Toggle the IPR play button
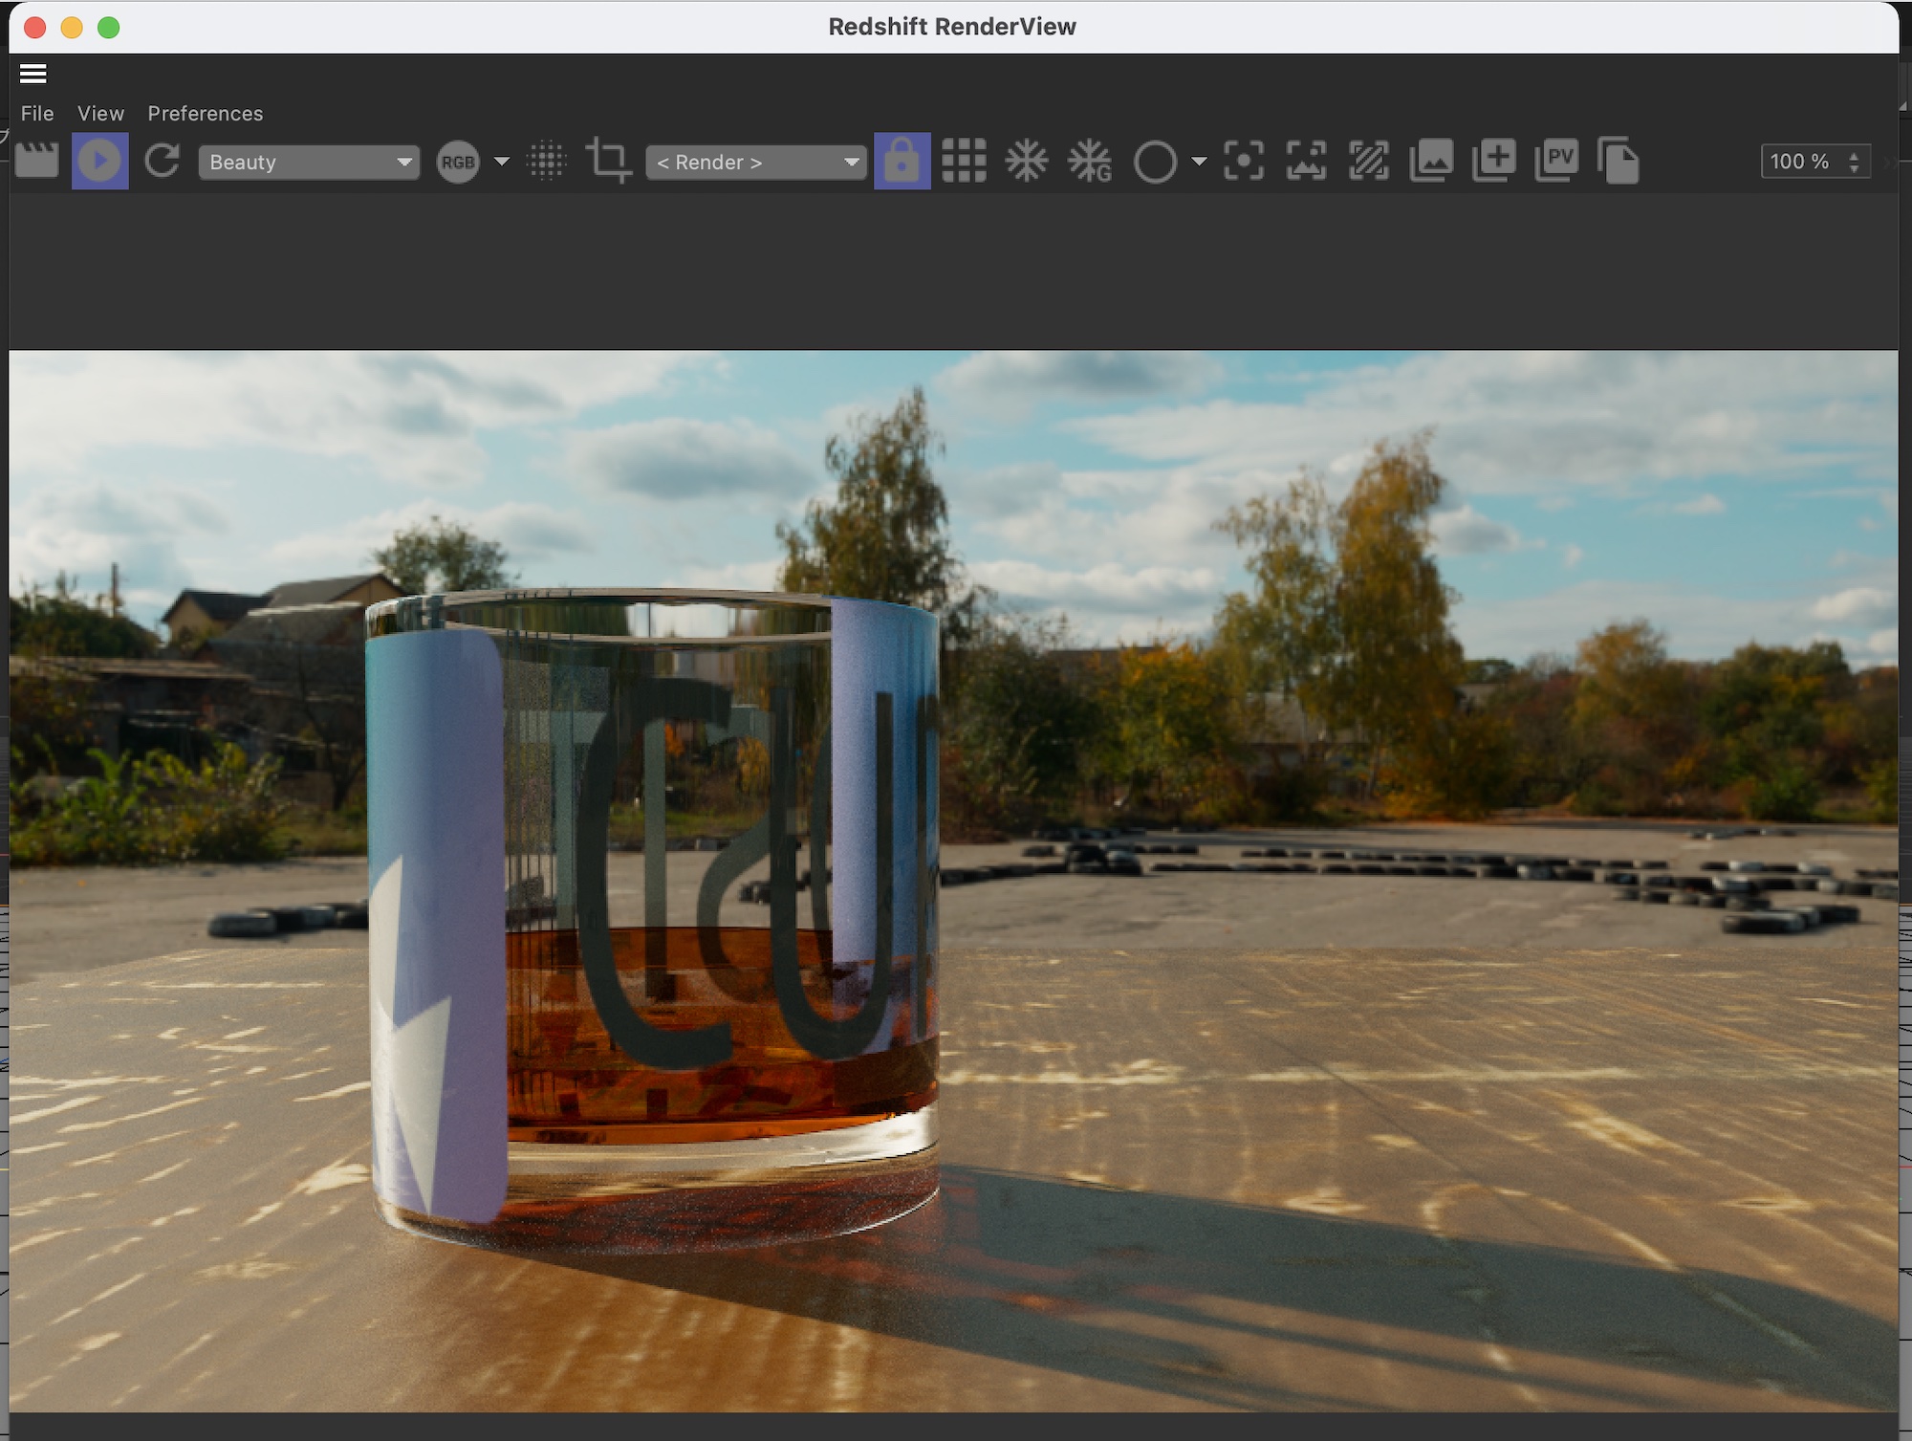The height and width of the screenshot is (1441, 1912). tap(99, 161)
